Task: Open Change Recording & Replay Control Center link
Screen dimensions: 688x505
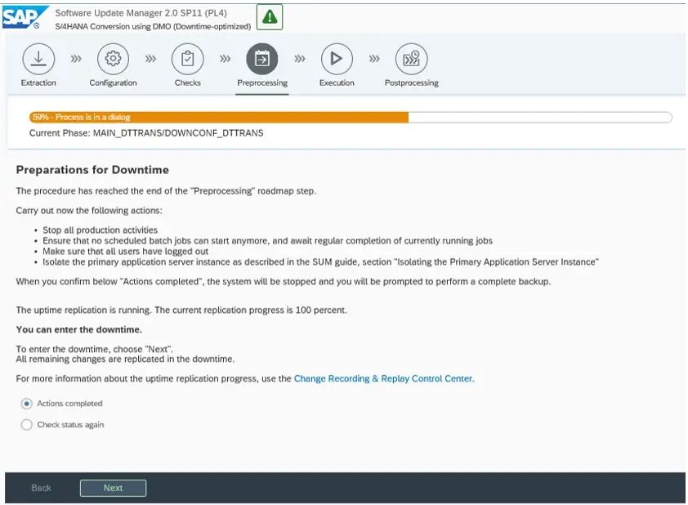Action: coord(384,378)
